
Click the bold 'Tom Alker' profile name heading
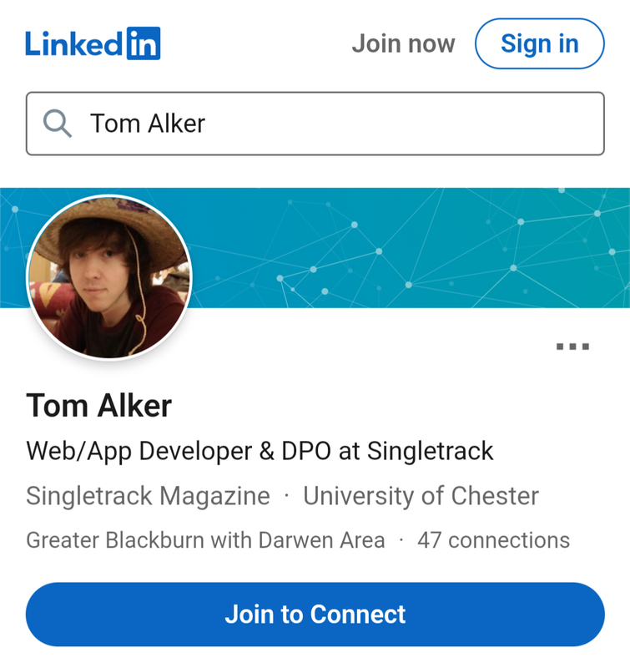pos(98,405)
